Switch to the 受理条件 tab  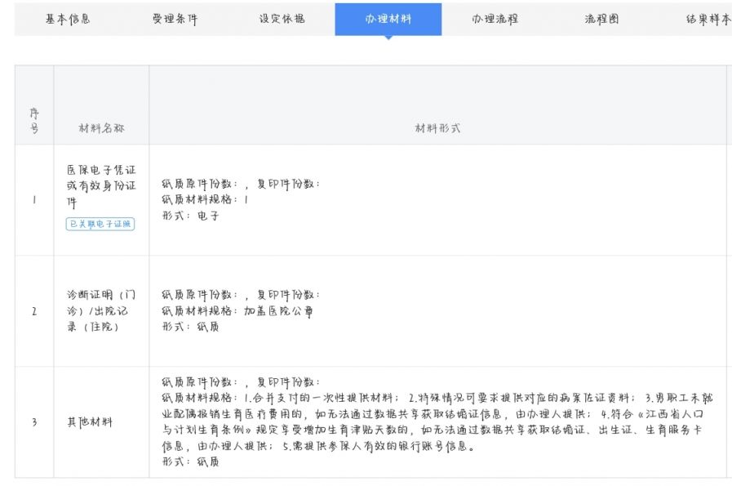175,19
